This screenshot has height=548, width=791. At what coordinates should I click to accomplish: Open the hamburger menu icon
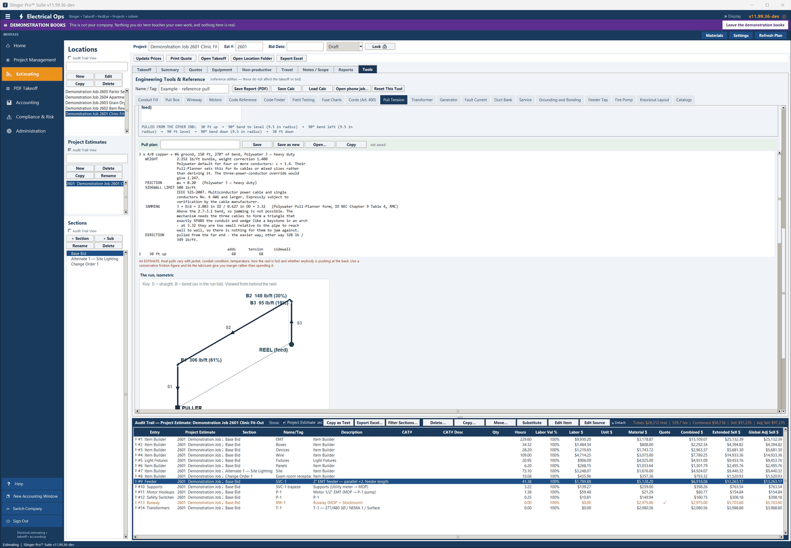[7, 16]
